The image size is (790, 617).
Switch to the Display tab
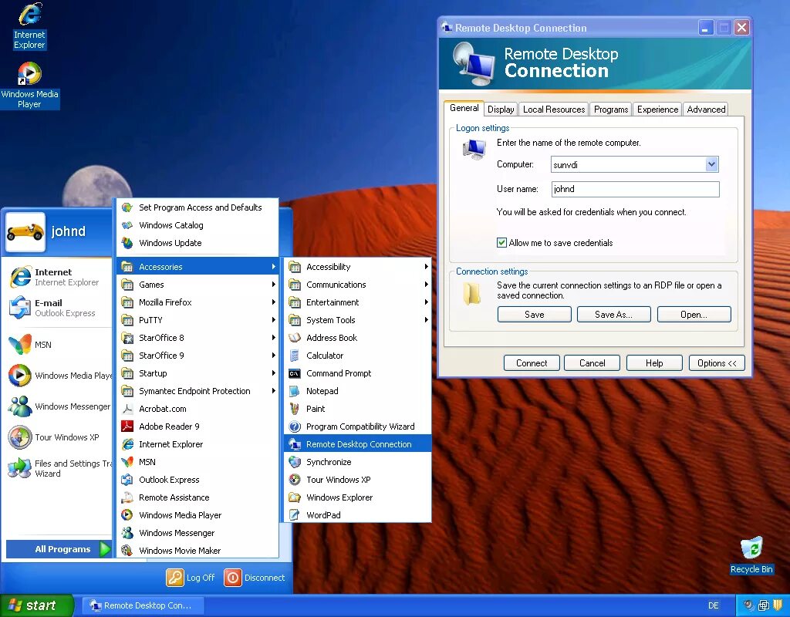click(x=501, y=110)
